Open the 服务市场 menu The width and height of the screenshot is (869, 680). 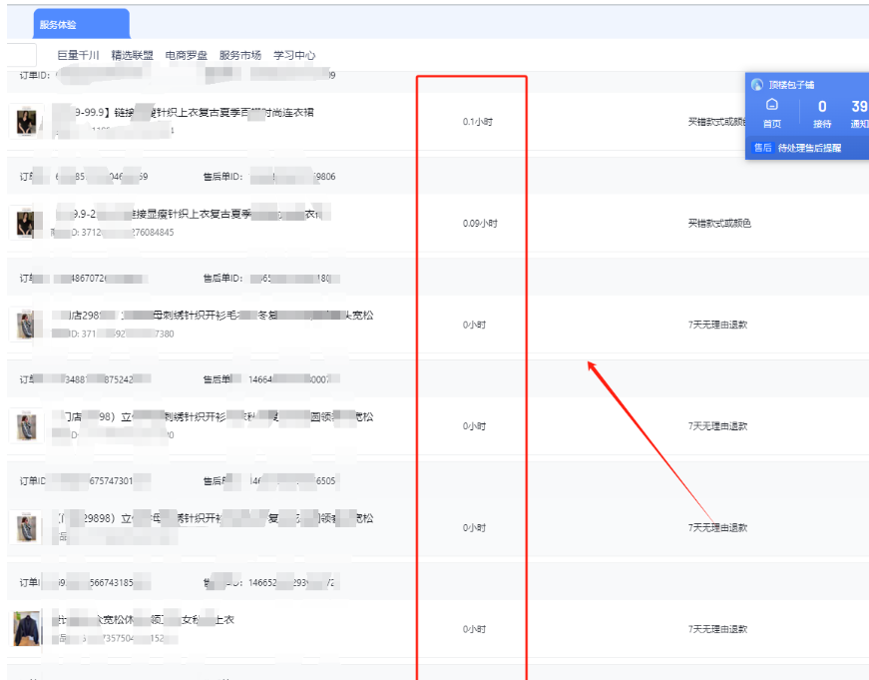241,55
